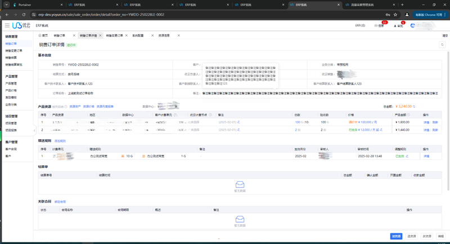Open the 清空 tabs option

[x=445, y=35]
